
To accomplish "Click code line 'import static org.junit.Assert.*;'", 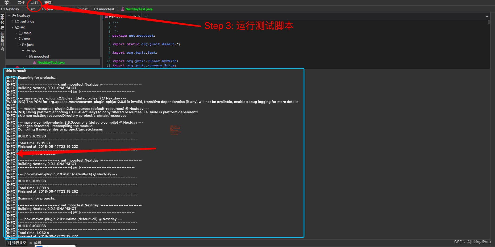I will (x=146, y=44).
